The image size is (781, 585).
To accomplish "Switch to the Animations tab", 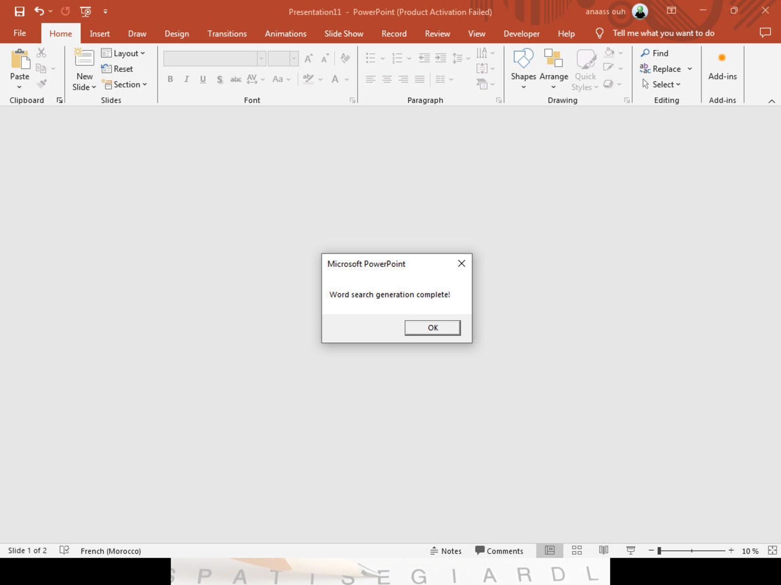I will [x=285, y=33].
